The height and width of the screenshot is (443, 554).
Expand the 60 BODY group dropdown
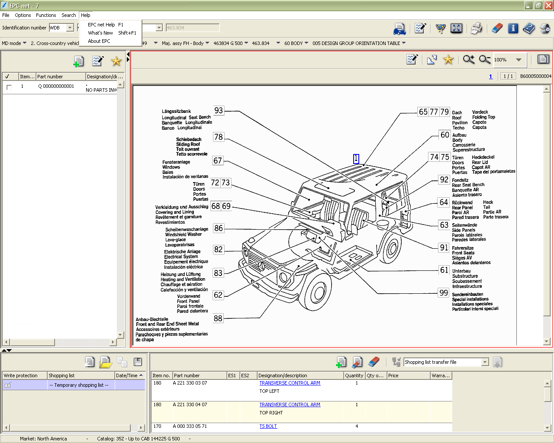306,43
